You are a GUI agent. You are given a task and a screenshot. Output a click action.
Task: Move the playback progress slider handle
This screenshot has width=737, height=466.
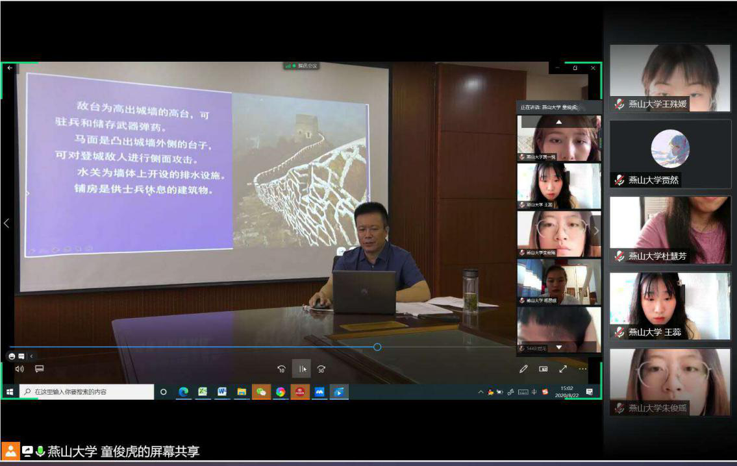(377, 347)
